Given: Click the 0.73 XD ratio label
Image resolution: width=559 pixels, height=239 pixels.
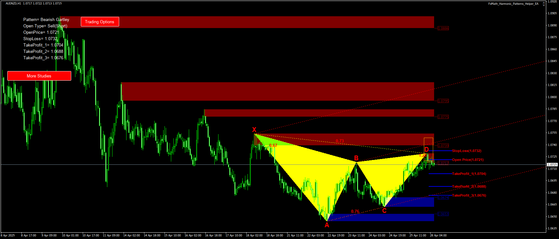Looking at the screenshot, I should (x=340, y=141).
